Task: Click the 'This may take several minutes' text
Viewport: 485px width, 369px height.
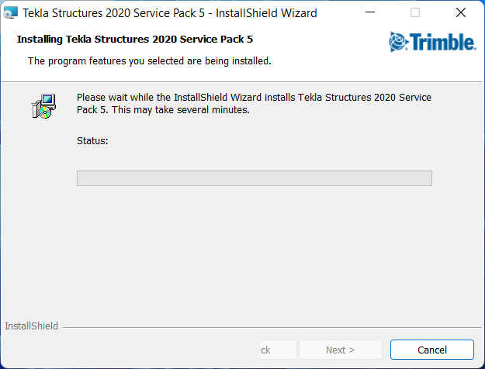Action: (180, 110)
